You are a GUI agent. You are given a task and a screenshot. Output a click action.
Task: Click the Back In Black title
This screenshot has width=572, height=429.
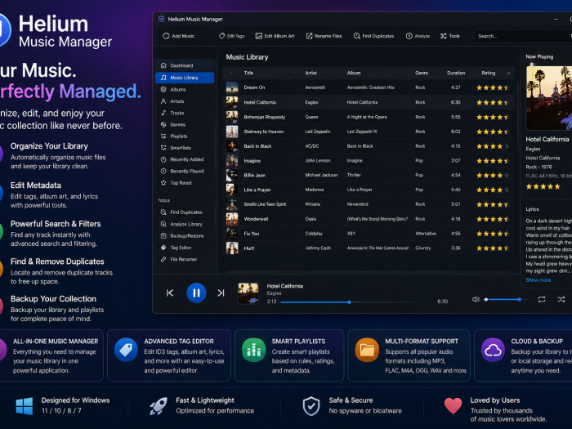click(257, 146)
